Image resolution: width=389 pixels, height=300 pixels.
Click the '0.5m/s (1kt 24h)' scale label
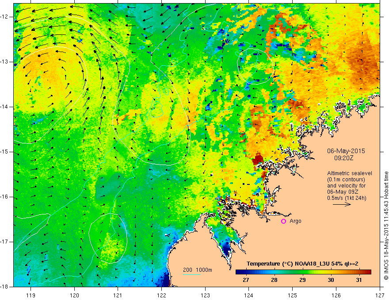tap(347, 198)
